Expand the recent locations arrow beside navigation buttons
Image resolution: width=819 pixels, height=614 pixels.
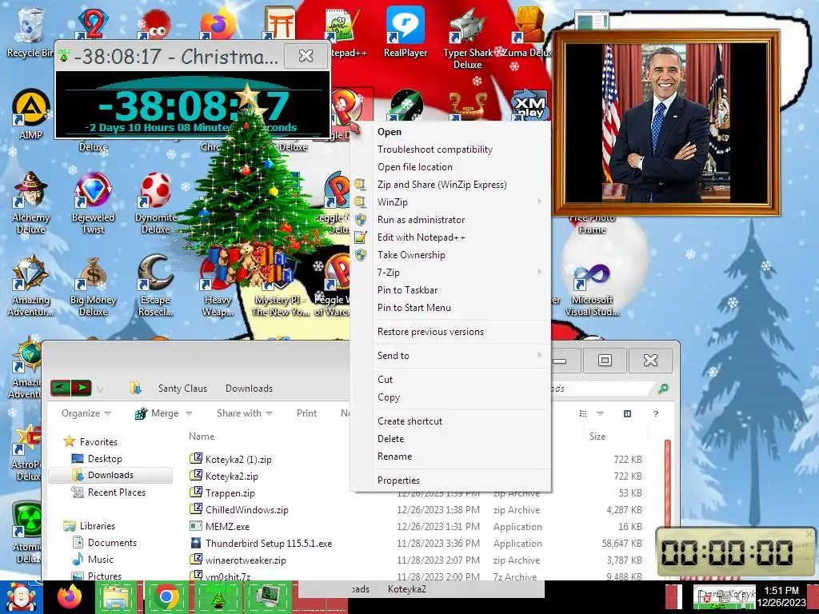tap(100, 389)
